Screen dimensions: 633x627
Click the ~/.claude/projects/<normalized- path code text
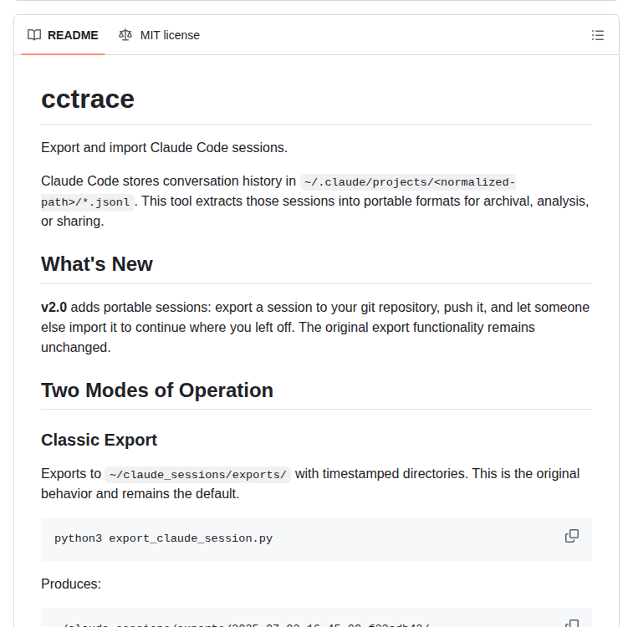408,182
